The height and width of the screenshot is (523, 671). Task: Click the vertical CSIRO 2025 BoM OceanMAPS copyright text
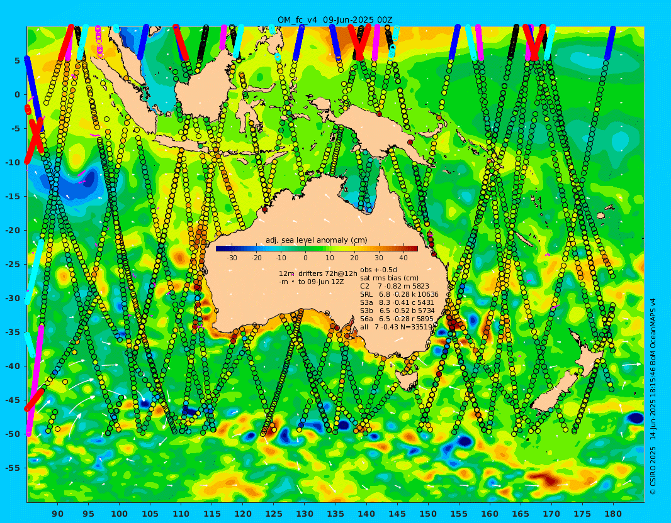click(x=653, y=397)
